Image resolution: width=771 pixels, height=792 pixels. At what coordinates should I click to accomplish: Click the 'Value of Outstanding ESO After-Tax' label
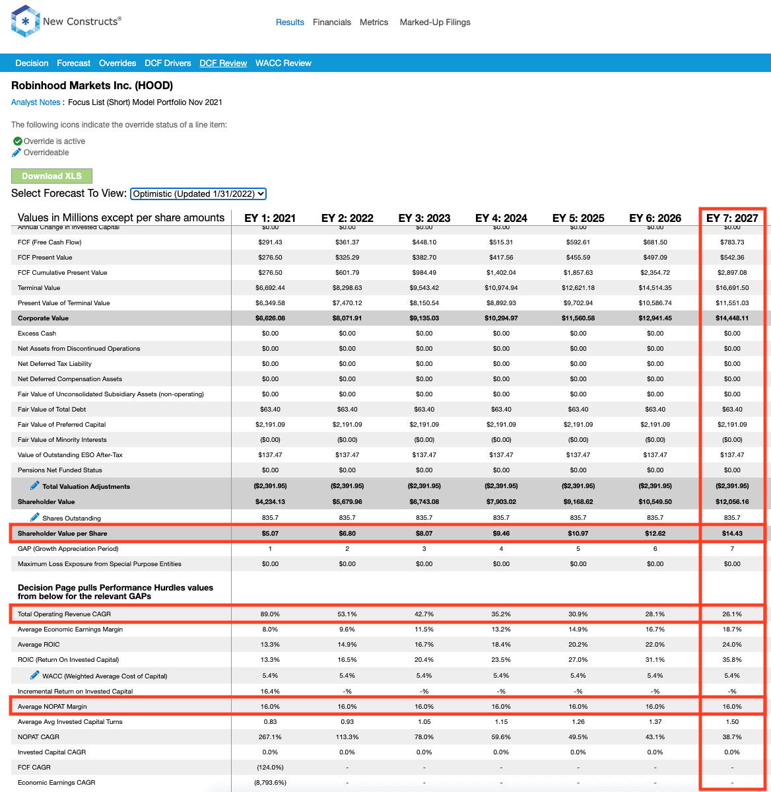tap(70, 454)
